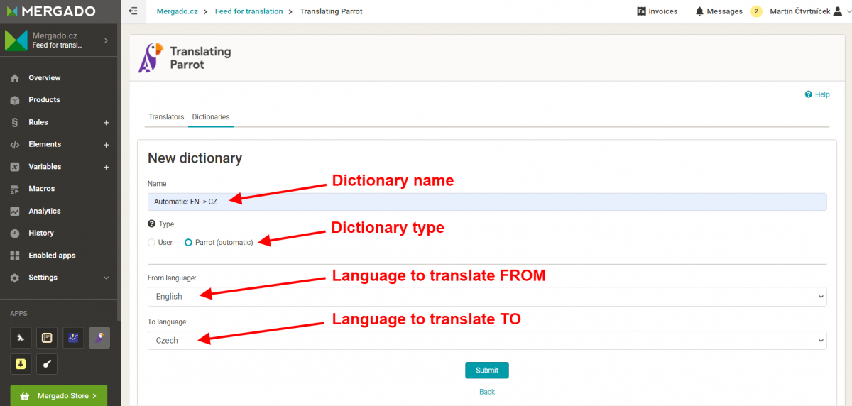
Task: Open Messages in the top bar
Action: point(719,11)
